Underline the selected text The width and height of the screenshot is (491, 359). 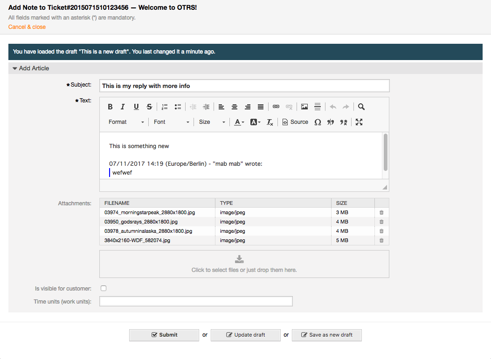tap(136, 107)
